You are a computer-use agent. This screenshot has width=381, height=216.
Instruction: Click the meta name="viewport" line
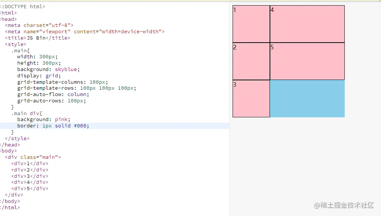85,32
